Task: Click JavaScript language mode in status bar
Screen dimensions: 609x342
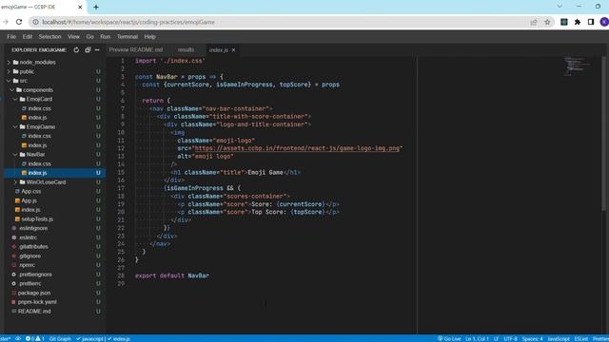Action: (x=559, y=338)
